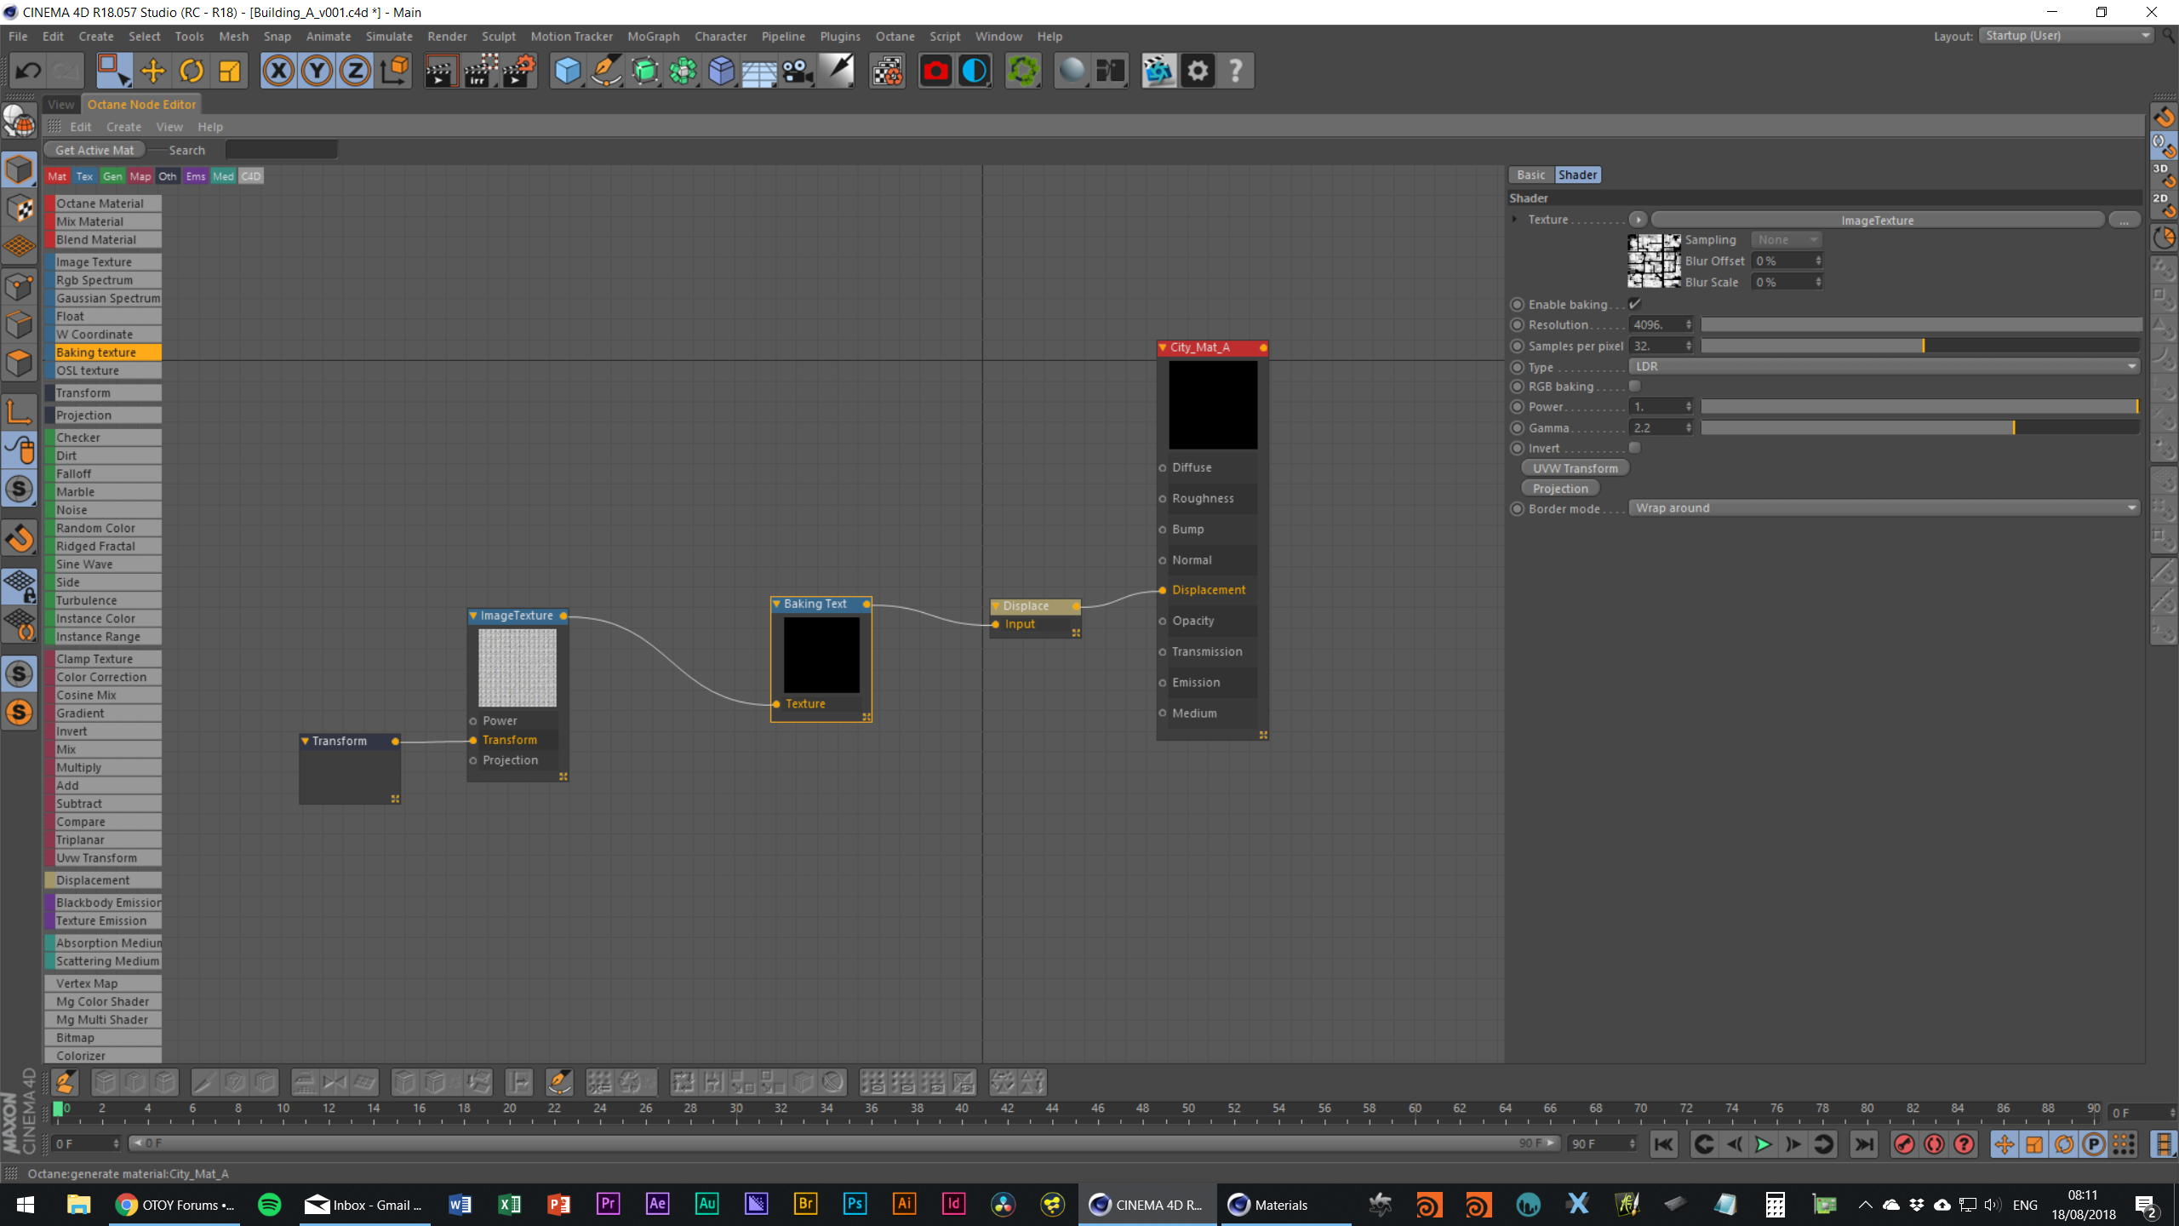Toggle the X-axis lock icon

tap(278, 71)
